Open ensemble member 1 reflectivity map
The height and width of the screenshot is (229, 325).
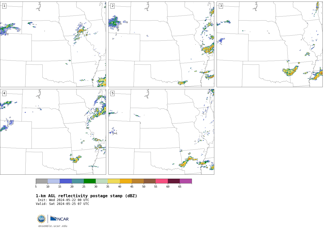point(53,44)
